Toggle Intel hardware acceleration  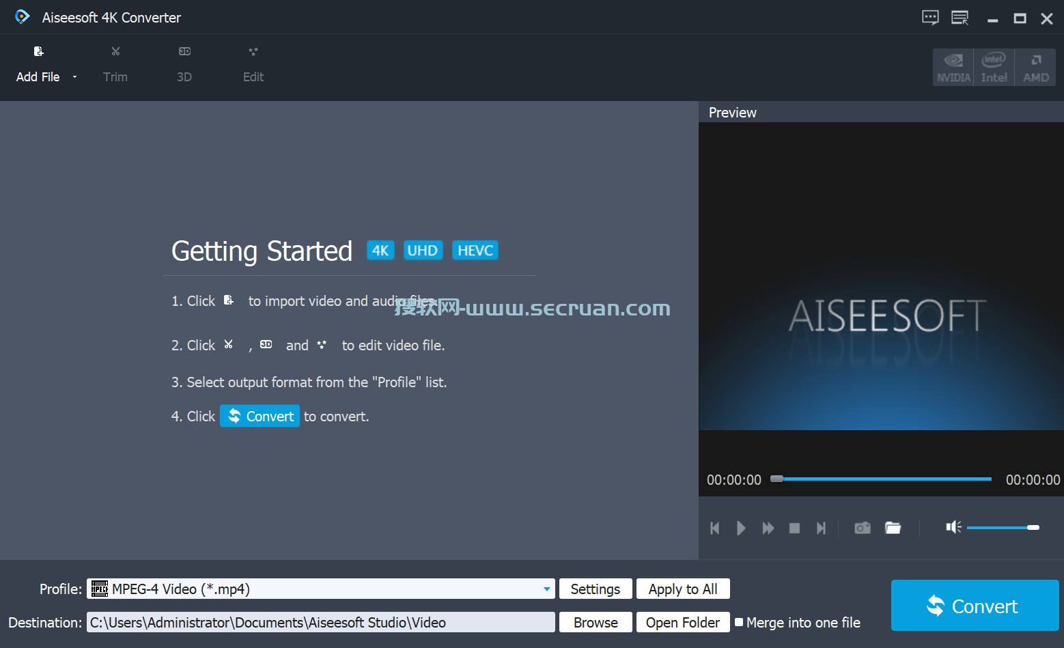[x=994, y=67]
